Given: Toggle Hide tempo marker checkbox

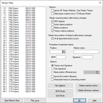Looking at the screenshot, I should [52, 14].
